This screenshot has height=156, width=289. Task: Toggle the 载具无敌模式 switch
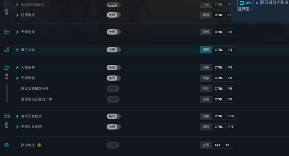[x=114, y=116]
